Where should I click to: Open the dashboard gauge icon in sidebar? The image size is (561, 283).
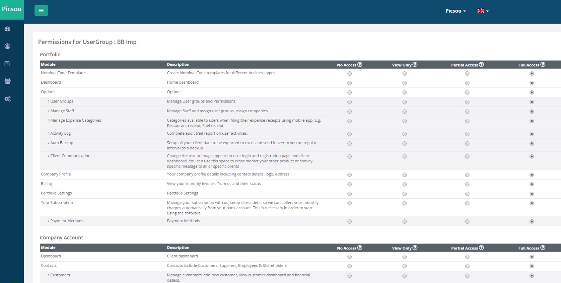tap(7, 29)
